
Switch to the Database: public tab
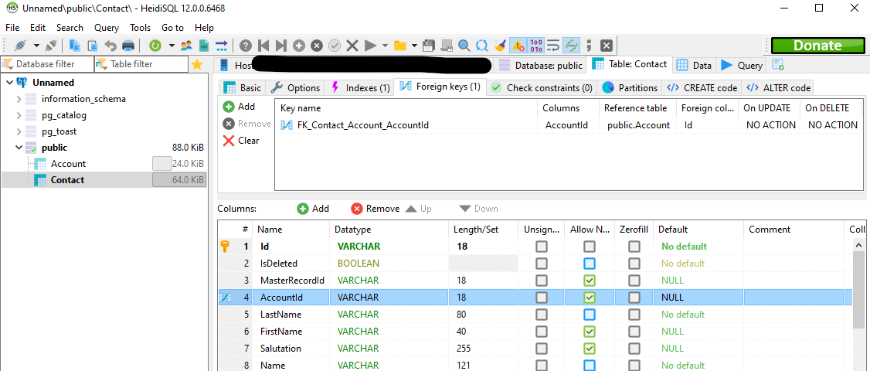pos(540,65)
